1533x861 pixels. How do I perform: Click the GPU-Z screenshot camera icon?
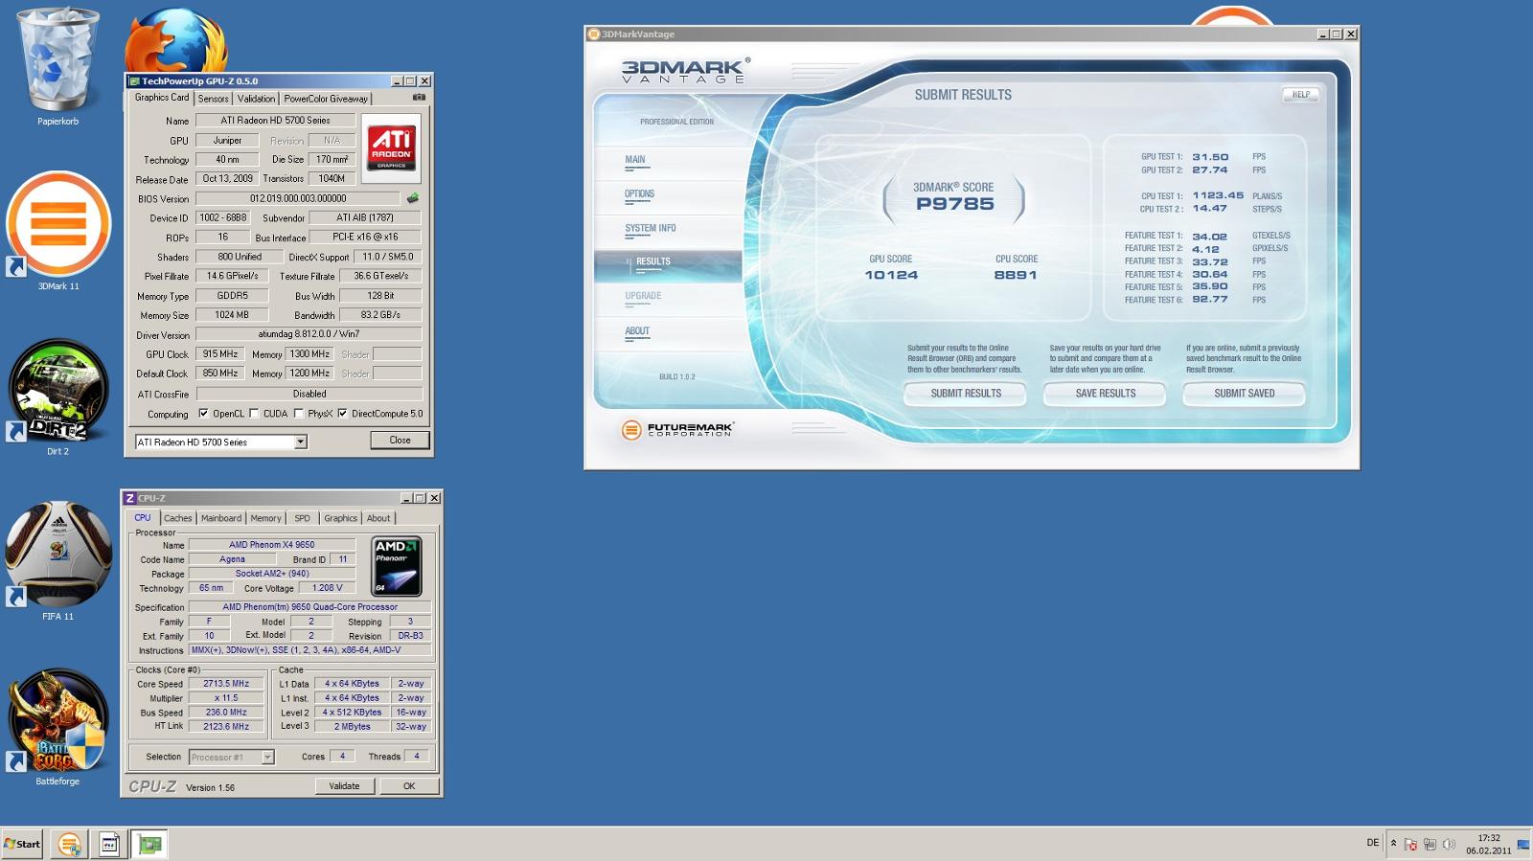pyautogui.click(x=419, y=97)
